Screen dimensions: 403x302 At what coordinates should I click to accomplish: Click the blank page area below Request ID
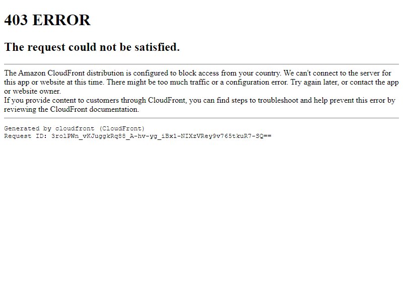[201, 218]
